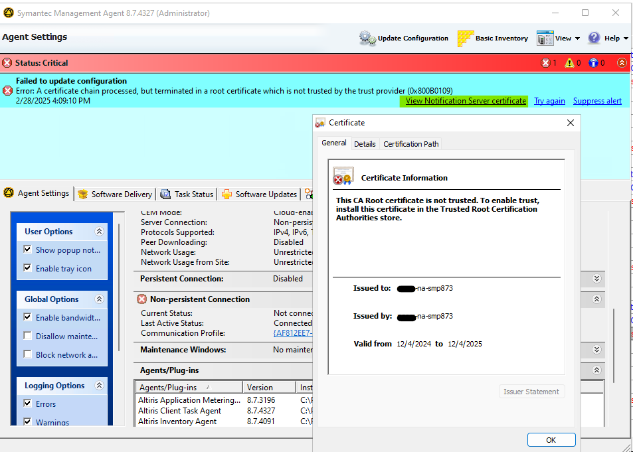Sort by Agents/Plug-ins column header
Screen dimensions: 633x452
pyautogui.click(x=189, y=388)
